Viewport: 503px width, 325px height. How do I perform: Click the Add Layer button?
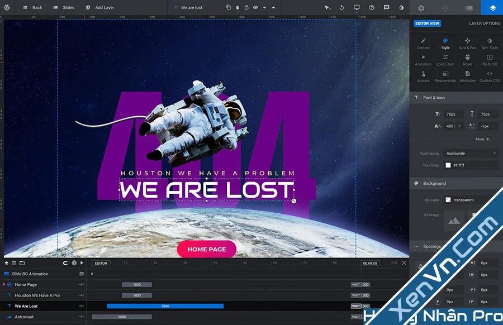(101, 7)
